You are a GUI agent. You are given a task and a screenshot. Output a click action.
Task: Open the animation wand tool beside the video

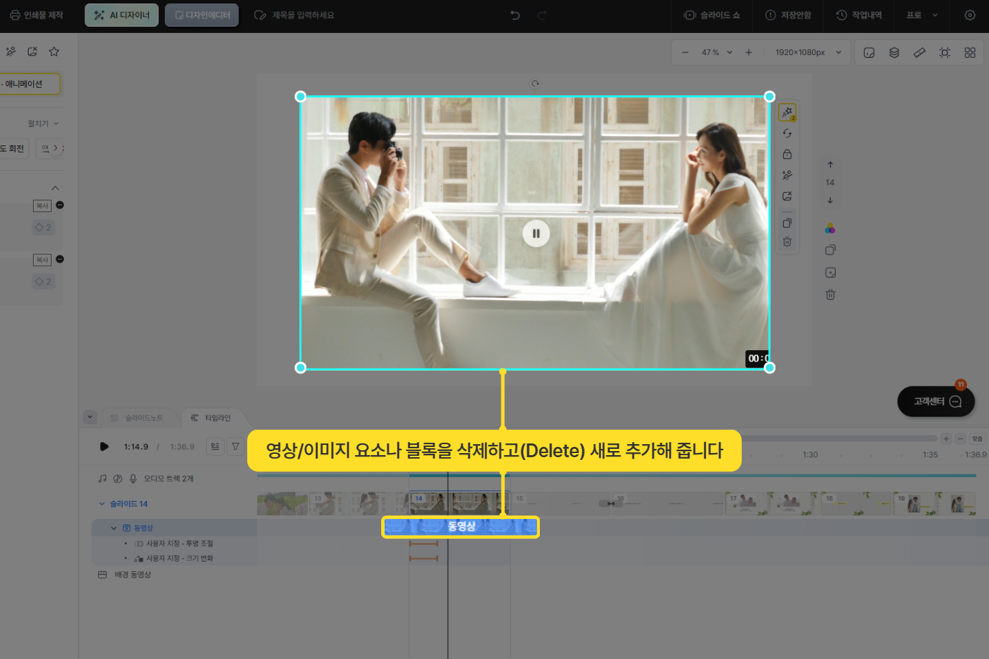tap(787, 112)
